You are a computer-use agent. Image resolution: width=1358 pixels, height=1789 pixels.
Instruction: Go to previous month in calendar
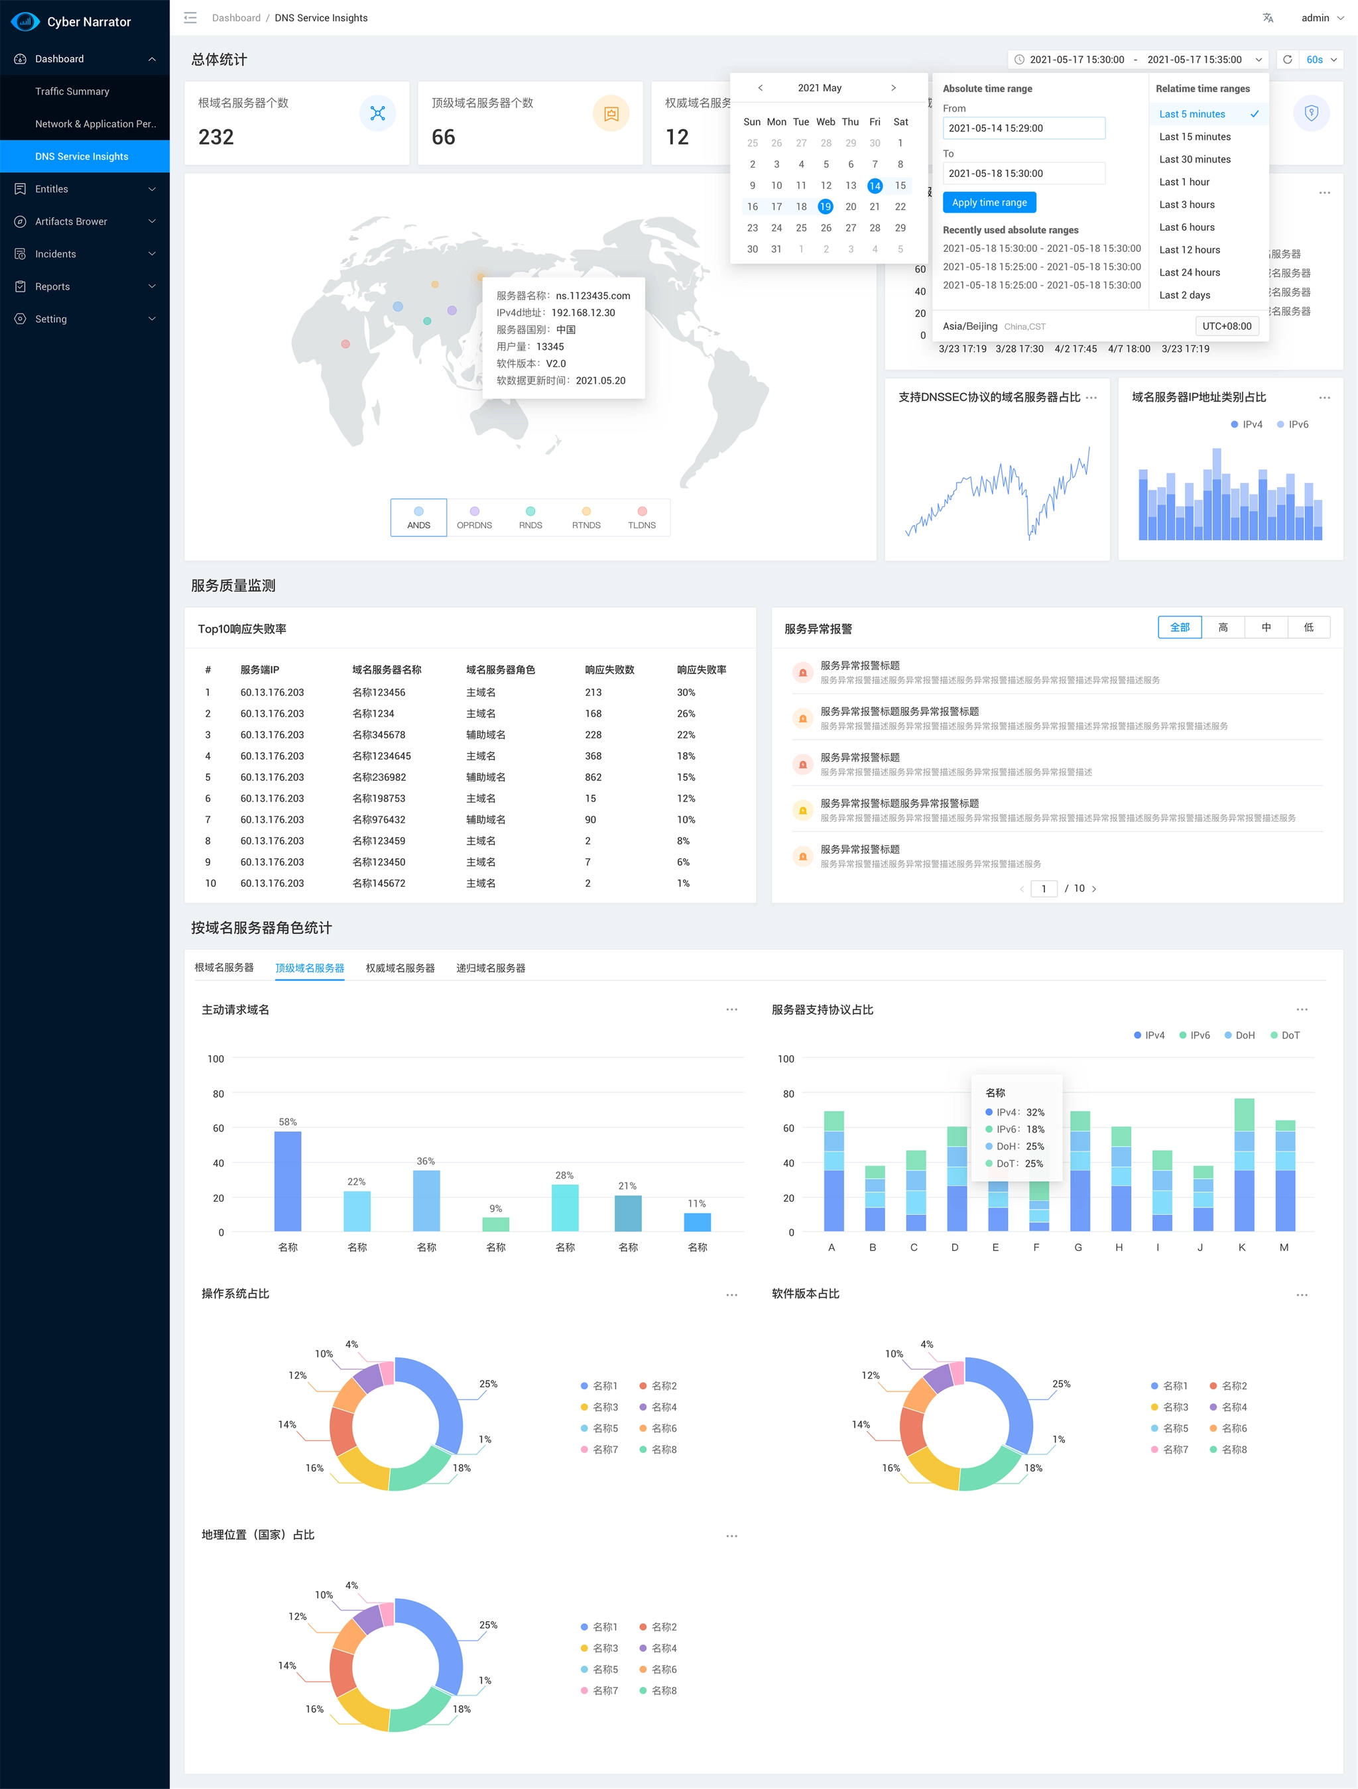click(x=760, y=88)
